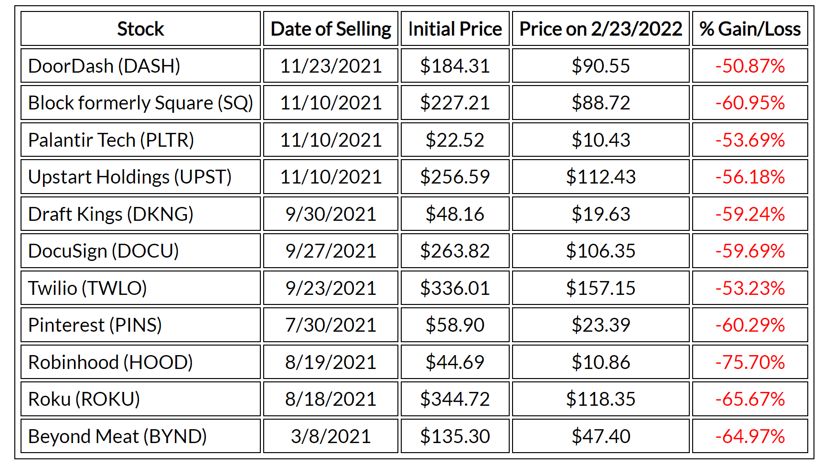The width and height of the screenshot is (824, 466).
Task: Click the Draft Kings (DKNG) cell
Action: [110, 214]
